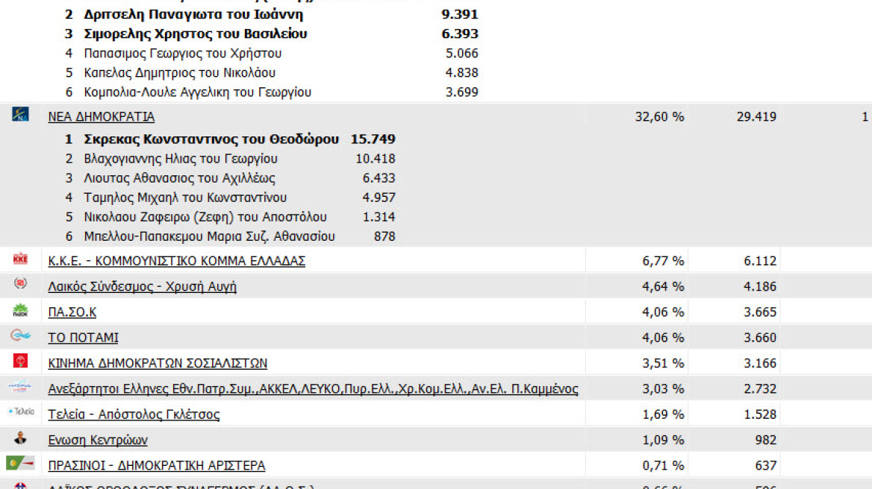Image resolution: width=872 pixels, height=489 pixels.
Task: Select candidate Παπασιμος Γεωργιος του Χρήστου
Action: pyautogui.click(x=183, y=53)
